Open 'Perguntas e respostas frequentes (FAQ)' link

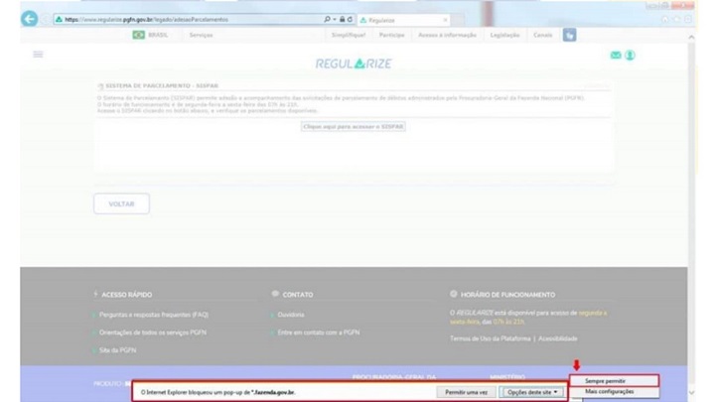pos(154,315)
